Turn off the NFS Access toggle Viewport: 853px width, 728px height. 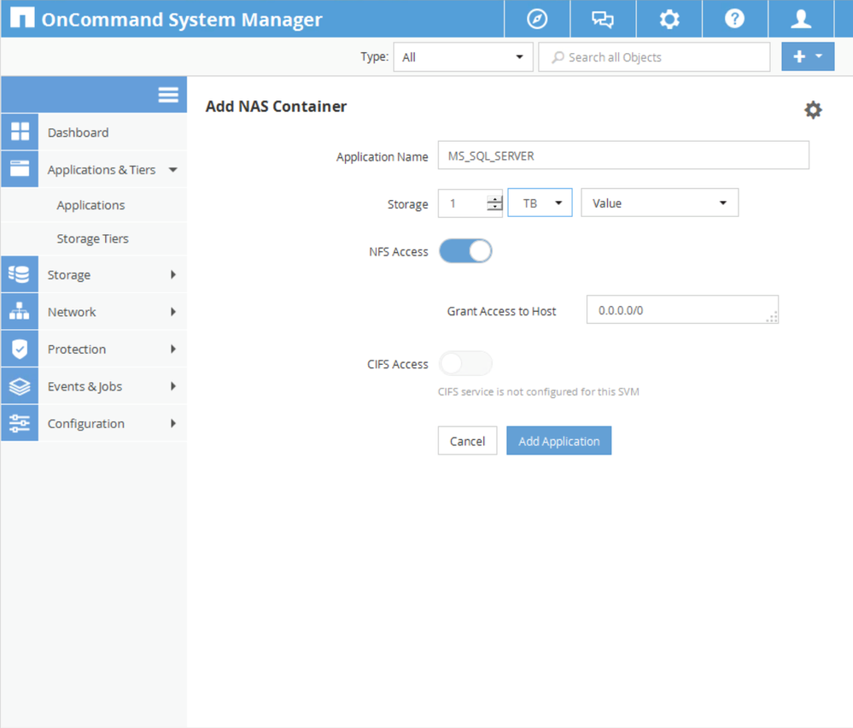(465, 251)
